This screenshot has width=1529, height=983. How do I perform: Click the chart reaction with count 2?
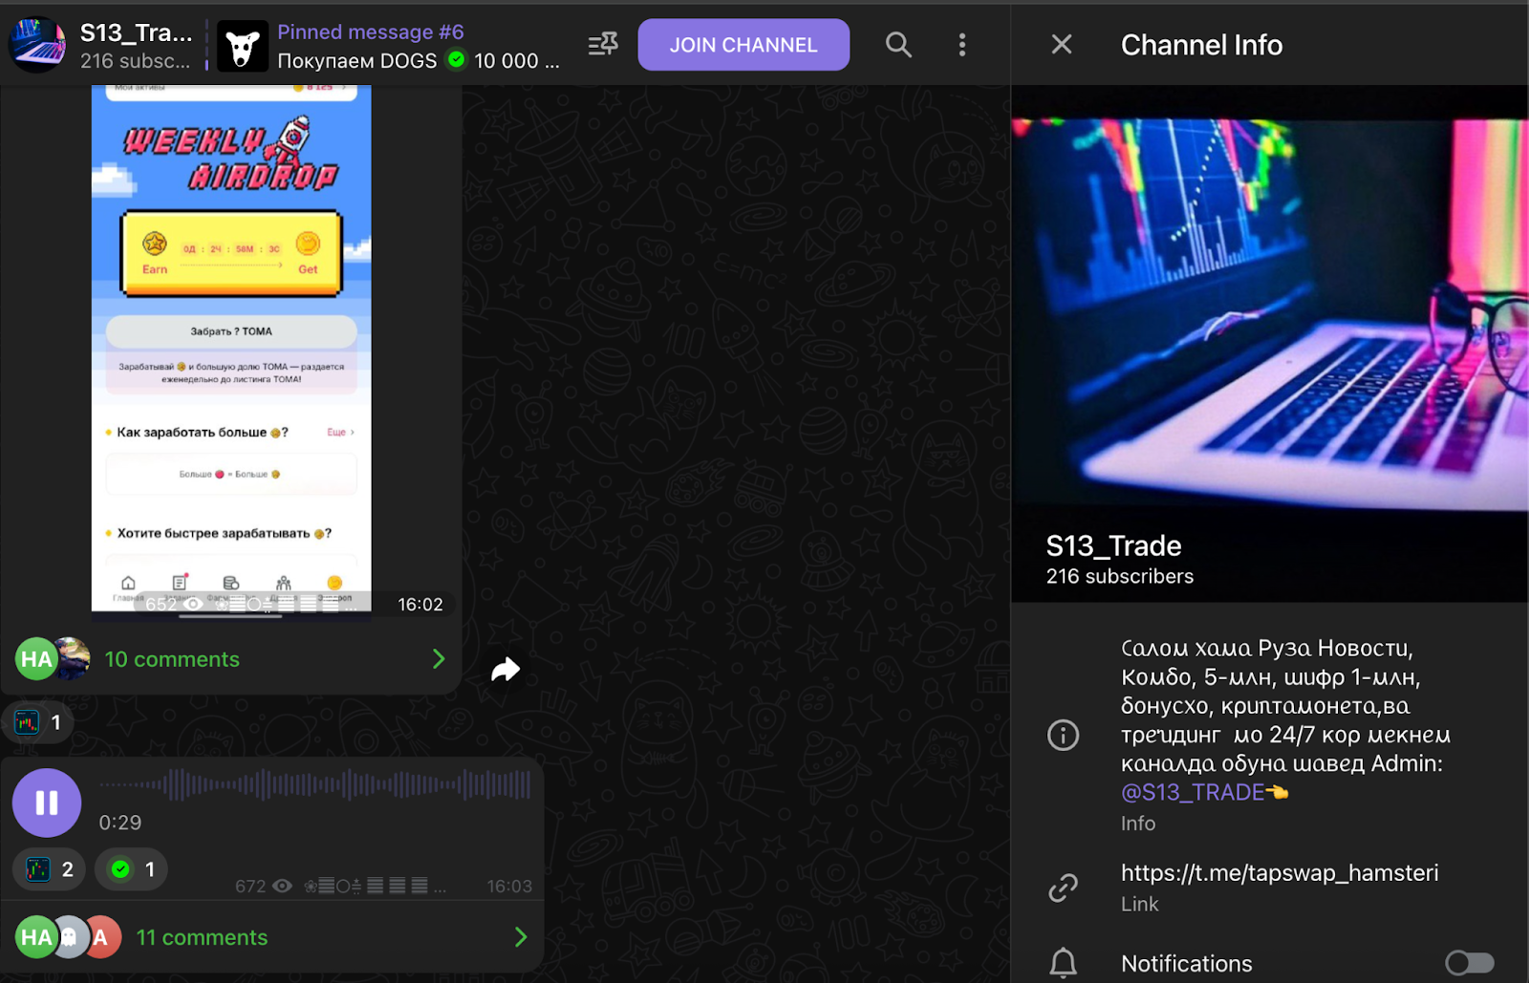pyautogui.click(x=50, y=869)
